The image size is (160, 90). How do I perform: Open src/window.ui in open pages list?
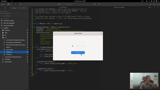6,13
